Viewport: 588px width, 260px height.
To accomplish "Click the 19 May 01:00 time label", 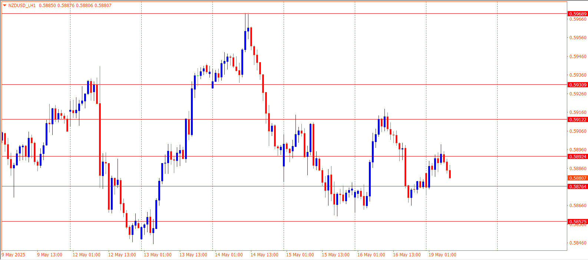I will click(x=442, y=255).
